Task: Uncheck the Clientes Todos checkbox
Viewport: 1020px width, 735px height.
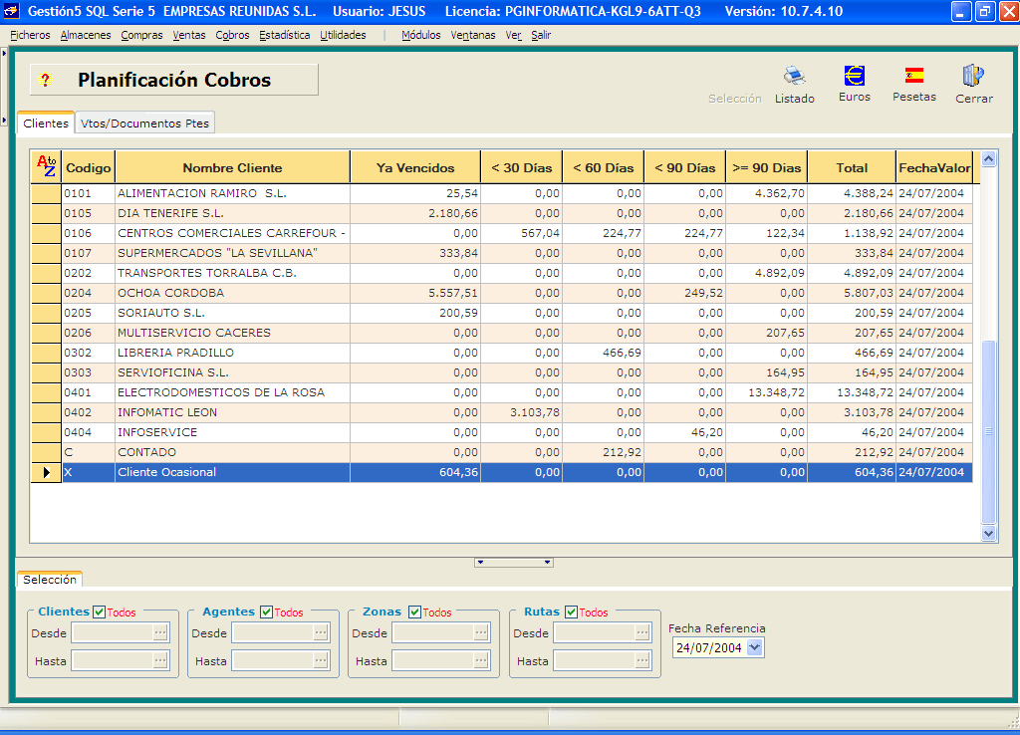Action: click(99, 612)
